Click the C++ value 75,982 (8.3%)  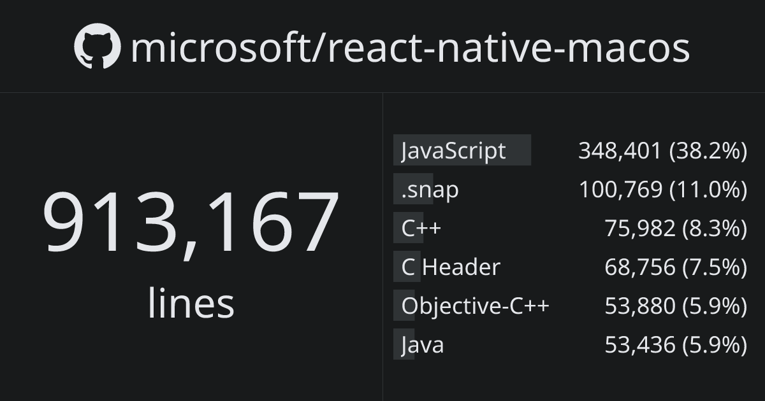tap(675, 228)
